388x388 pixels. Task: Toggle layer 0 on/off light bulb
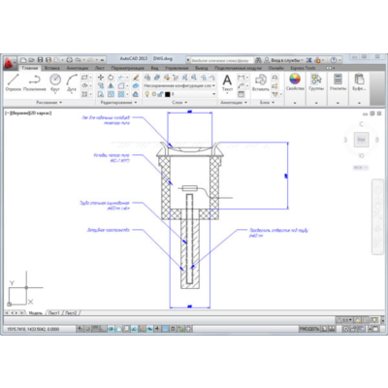pyautogui.click(x=147, y=94)
